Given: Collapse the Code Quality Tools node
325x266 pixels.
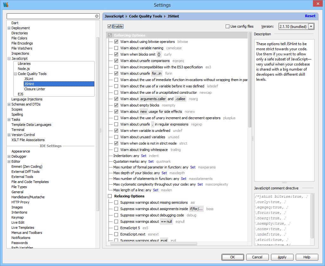Looking at the screenshot, I should click(x=15, y=74).
